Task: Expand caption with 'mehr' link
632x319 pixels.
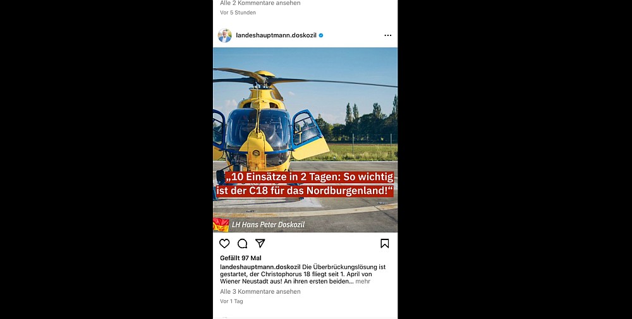Action: (363, 282)
